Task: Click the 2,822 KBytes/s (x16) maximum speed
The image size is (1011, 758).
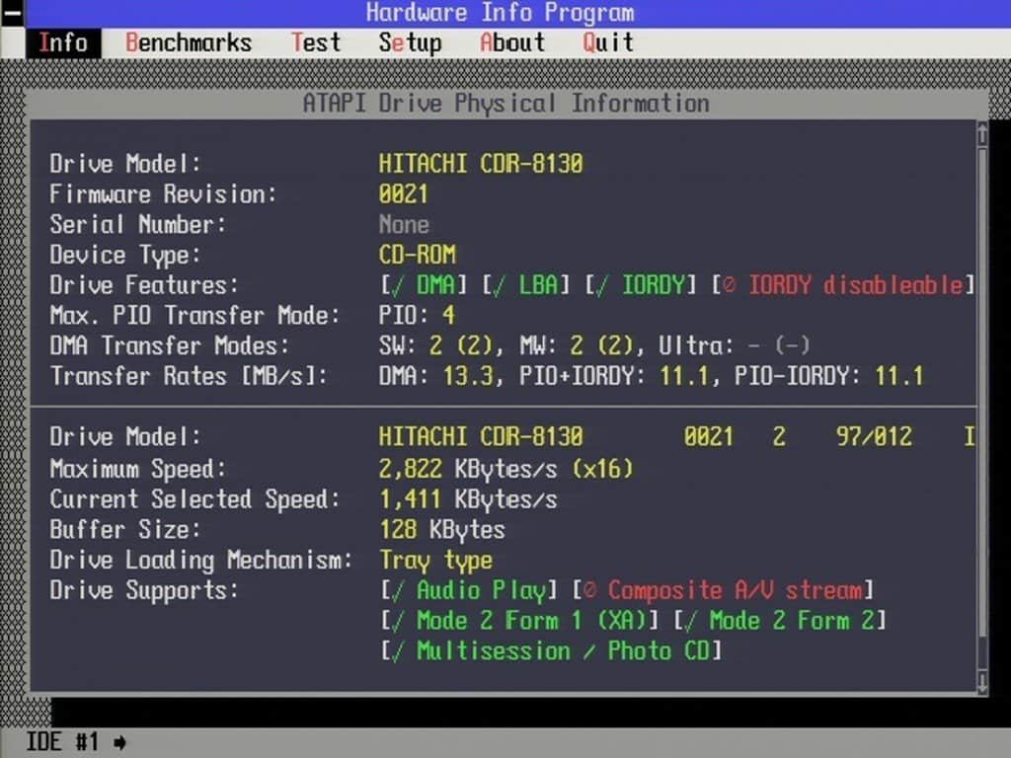Action: click(x=506, y=469)
